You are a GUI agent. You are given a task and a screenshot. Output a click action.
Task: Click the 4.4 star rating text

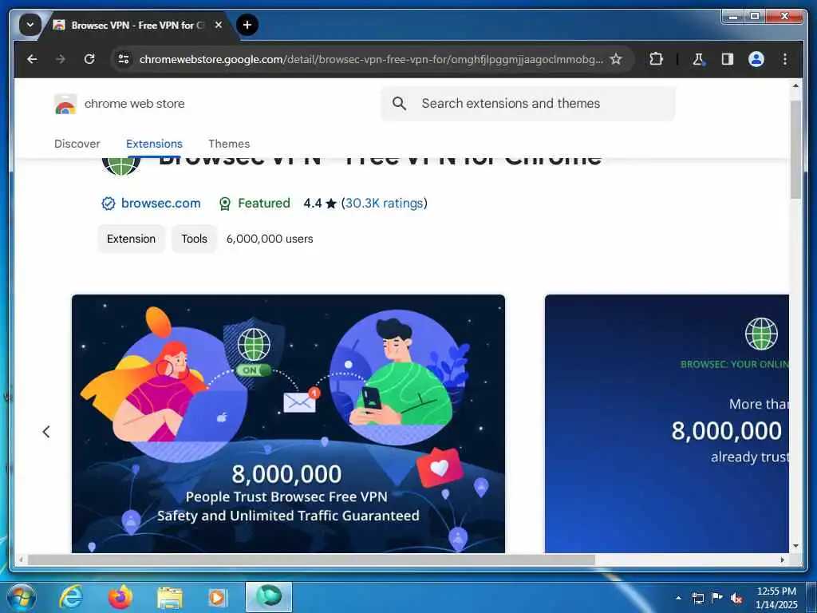[x=320, y=204]
